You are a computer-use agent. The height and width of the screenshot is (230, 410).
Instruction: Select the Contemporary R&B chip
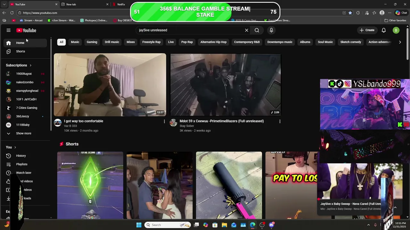coord(247,42)
